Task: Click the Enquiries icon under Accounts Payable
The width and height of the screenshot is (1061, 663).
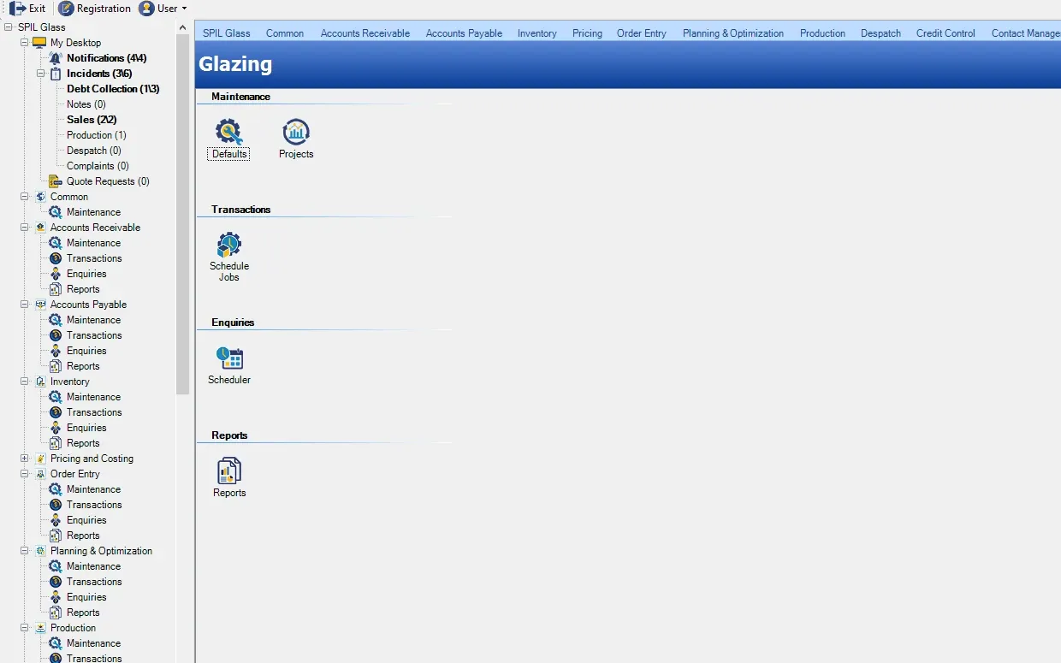Action: tap(56, 351)
